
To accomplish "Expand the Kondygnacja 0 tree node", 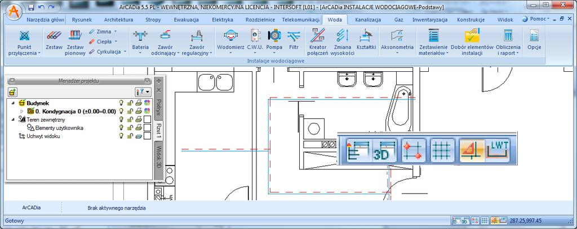I will tap(21, 111).
